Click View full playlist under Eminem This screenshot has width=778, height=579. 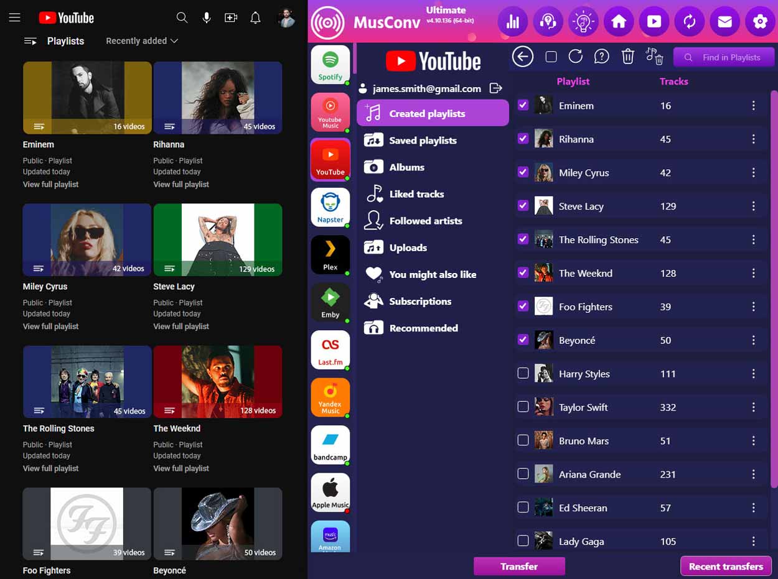51,184
